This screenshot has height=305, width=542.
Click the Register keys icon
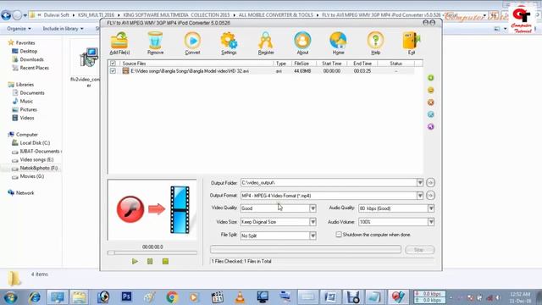pos(266,43)
